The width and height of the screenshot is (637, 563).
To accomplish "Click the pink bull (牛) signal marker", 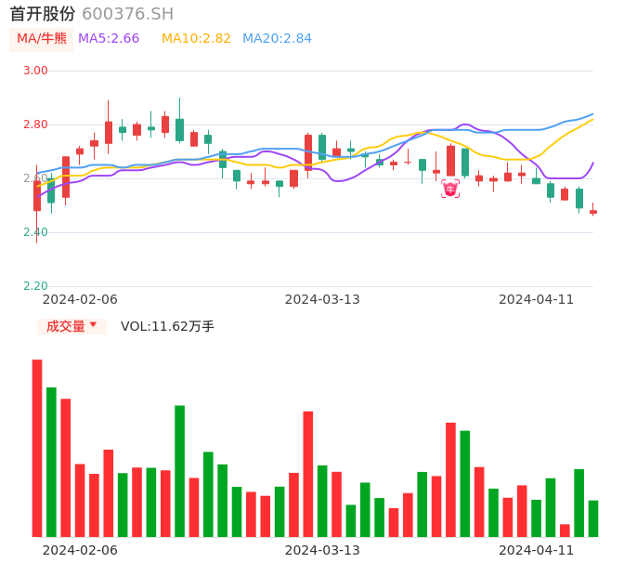I will click(450, 190).
